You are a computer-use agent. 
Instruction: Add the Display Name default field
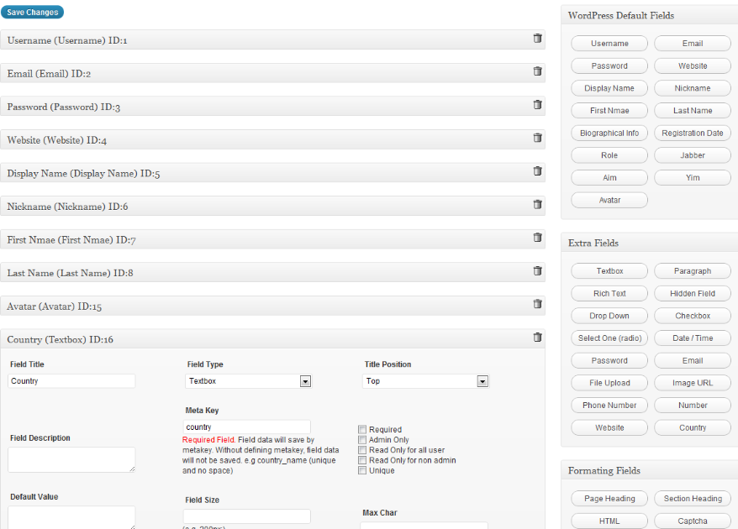pos(609,88)
